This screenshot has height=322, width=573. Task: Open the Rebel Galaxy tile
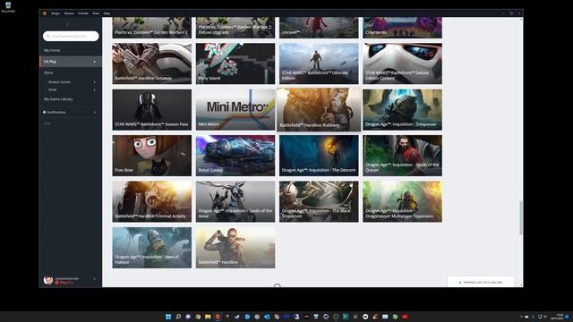(235, 156)
